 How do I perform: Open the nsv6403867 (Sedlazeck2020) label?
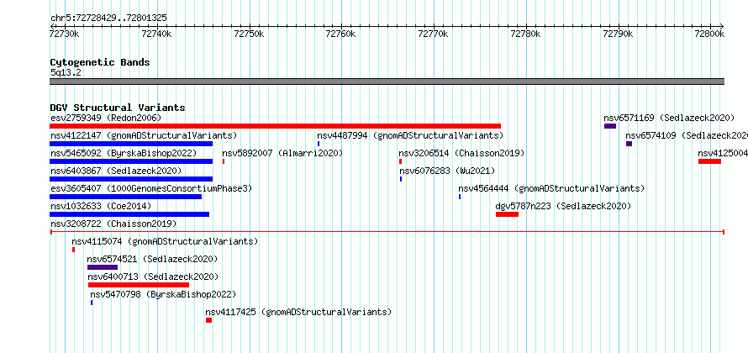(116, 171)
